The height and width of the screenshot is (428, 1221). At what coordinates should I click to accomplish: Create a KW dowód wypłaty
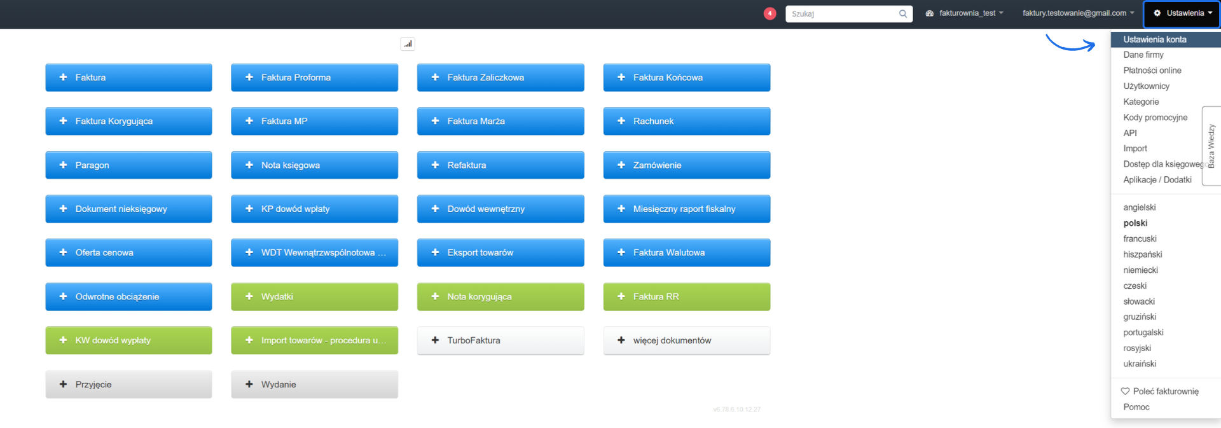pyautogui.click(x=128, y=340)
